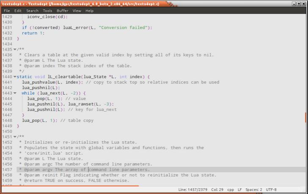308x194 pixels.
Task: Collapse the while loop fold at line 1443
Action: (15, 93)
